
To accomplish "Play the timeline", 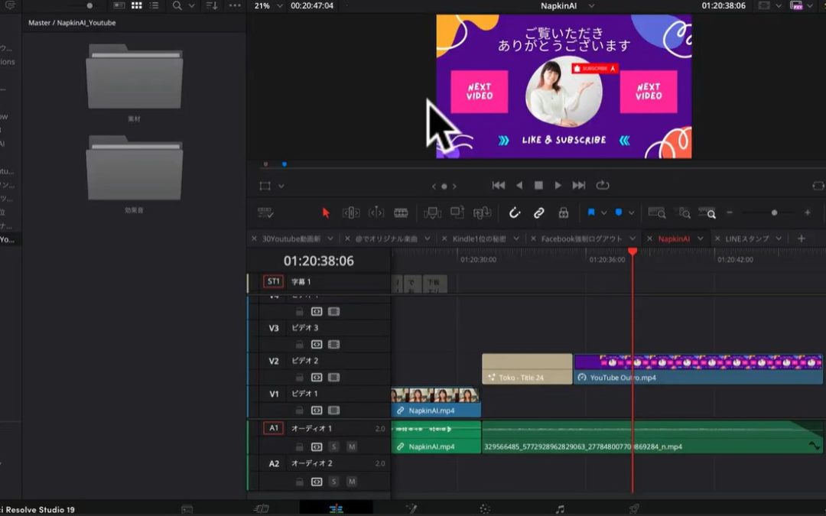I will [558, 185].
